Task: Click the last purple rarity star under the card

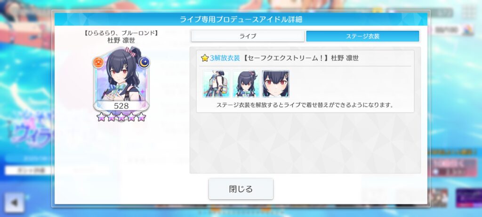Action: click(x=141, y=117)
